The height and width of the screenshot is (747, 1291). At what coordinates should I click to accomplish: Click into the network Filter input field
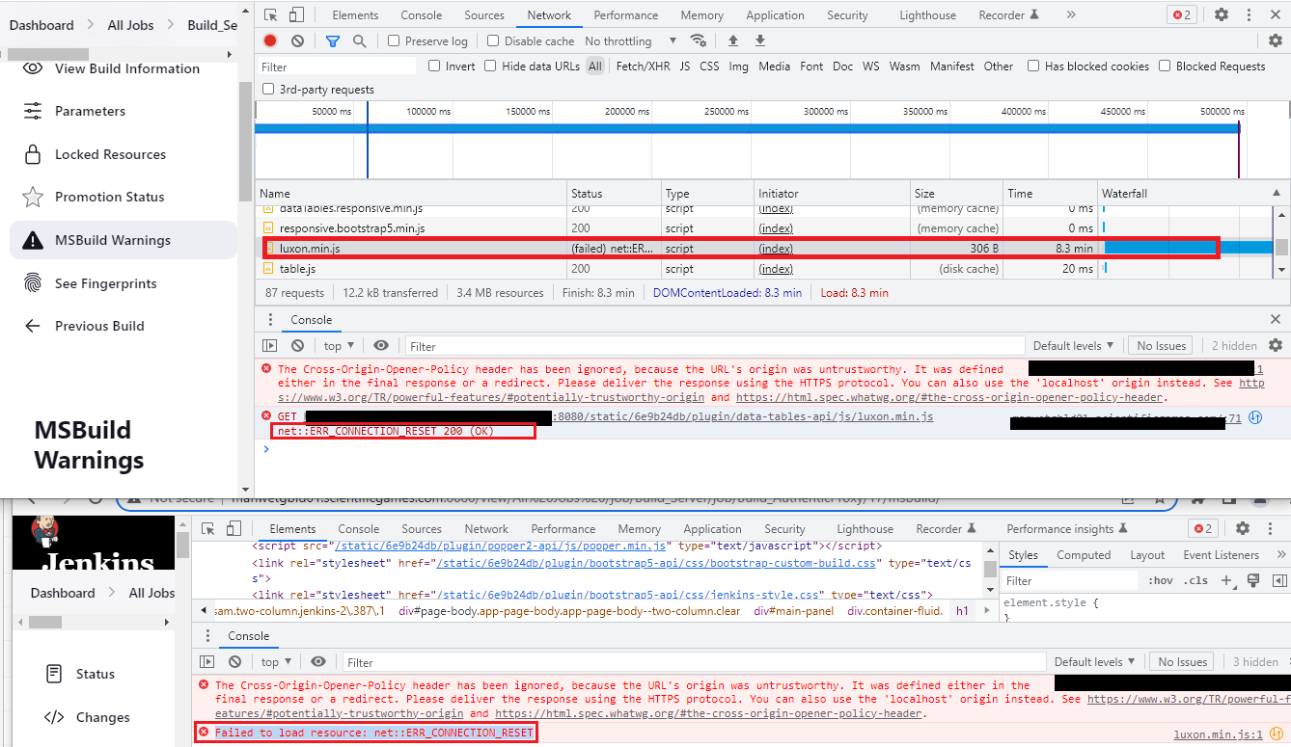[x=337, y=67]
